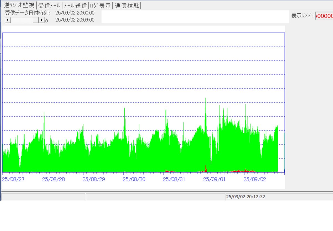Focus the 表示レンジ input field

click(x=324, y=16)
